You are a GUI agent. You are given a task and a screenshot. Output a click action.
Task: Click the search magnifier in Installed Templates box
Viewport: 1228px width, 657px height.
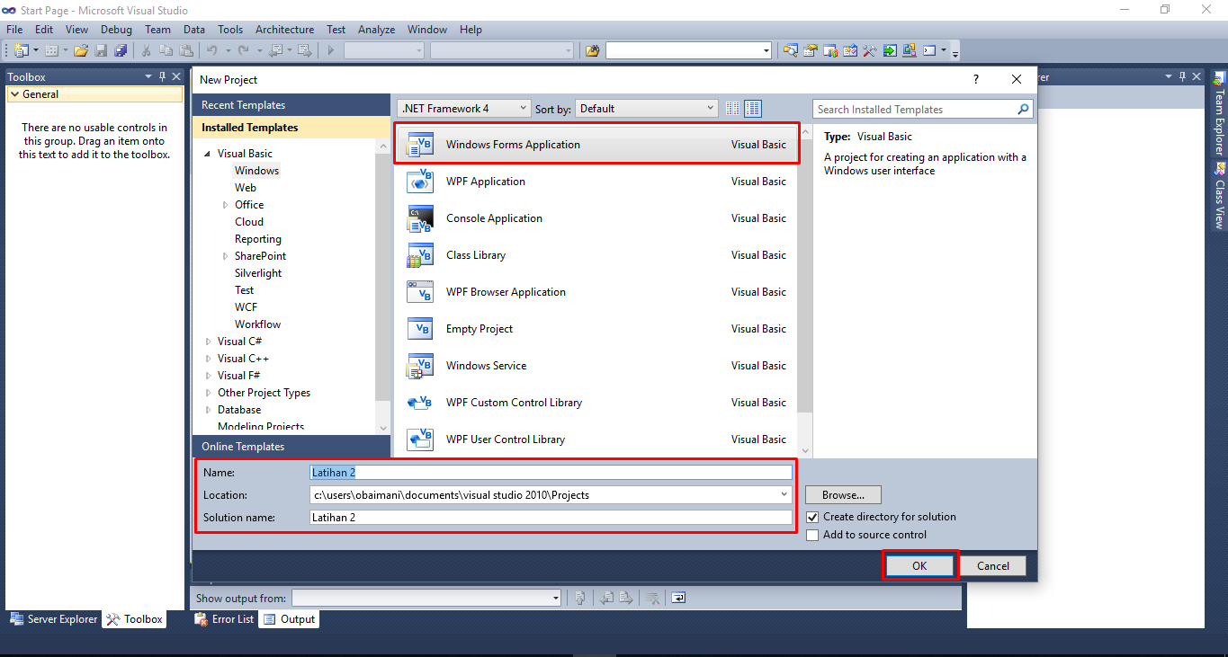1023,110
